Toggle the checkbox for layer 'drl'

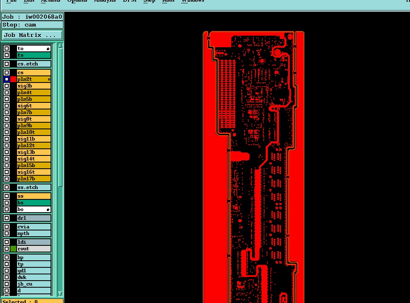pyautogui.click(x=7, y=218)
